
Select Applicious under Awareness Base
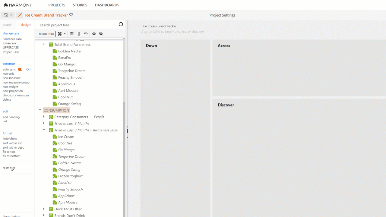tap(66, 196)
